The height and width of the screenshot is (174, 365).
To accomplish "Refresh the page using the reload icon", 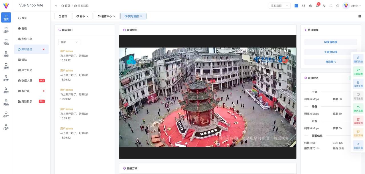I will coord(338,6).
